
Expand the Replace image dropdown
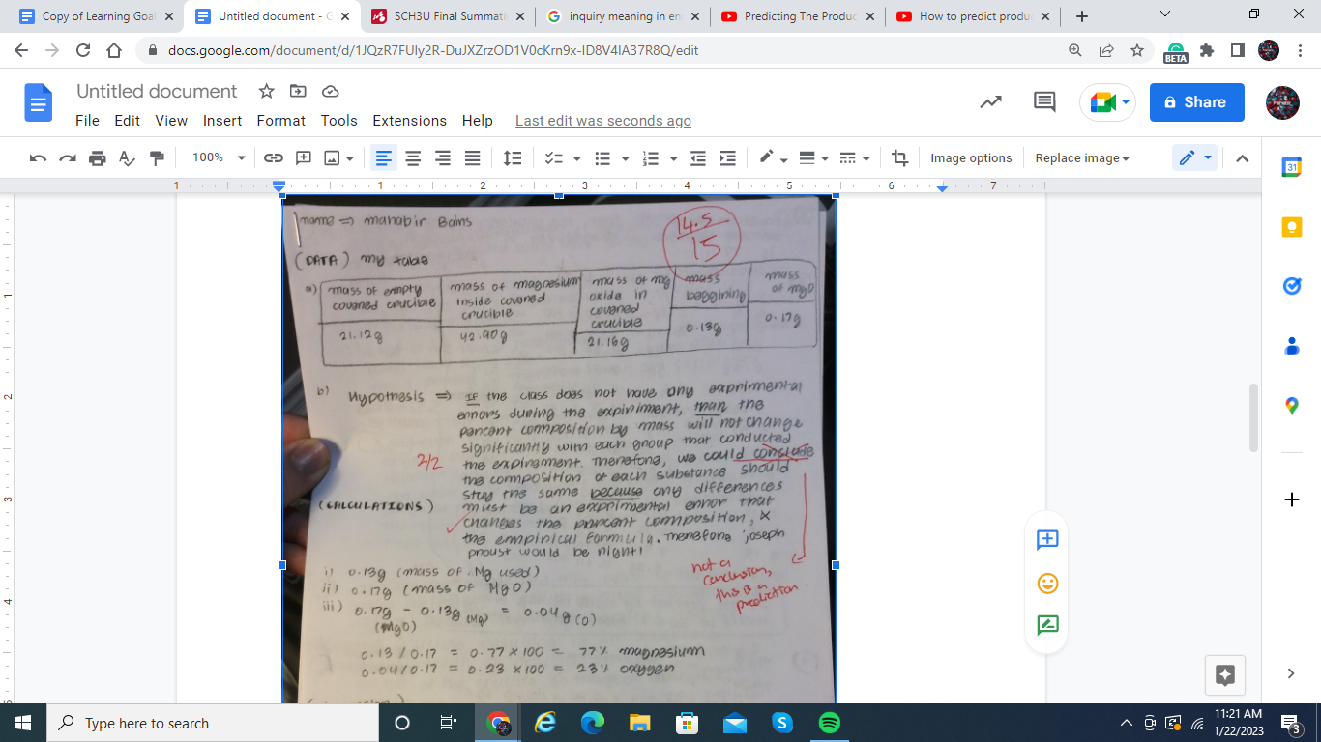[x=1082, y=158]
